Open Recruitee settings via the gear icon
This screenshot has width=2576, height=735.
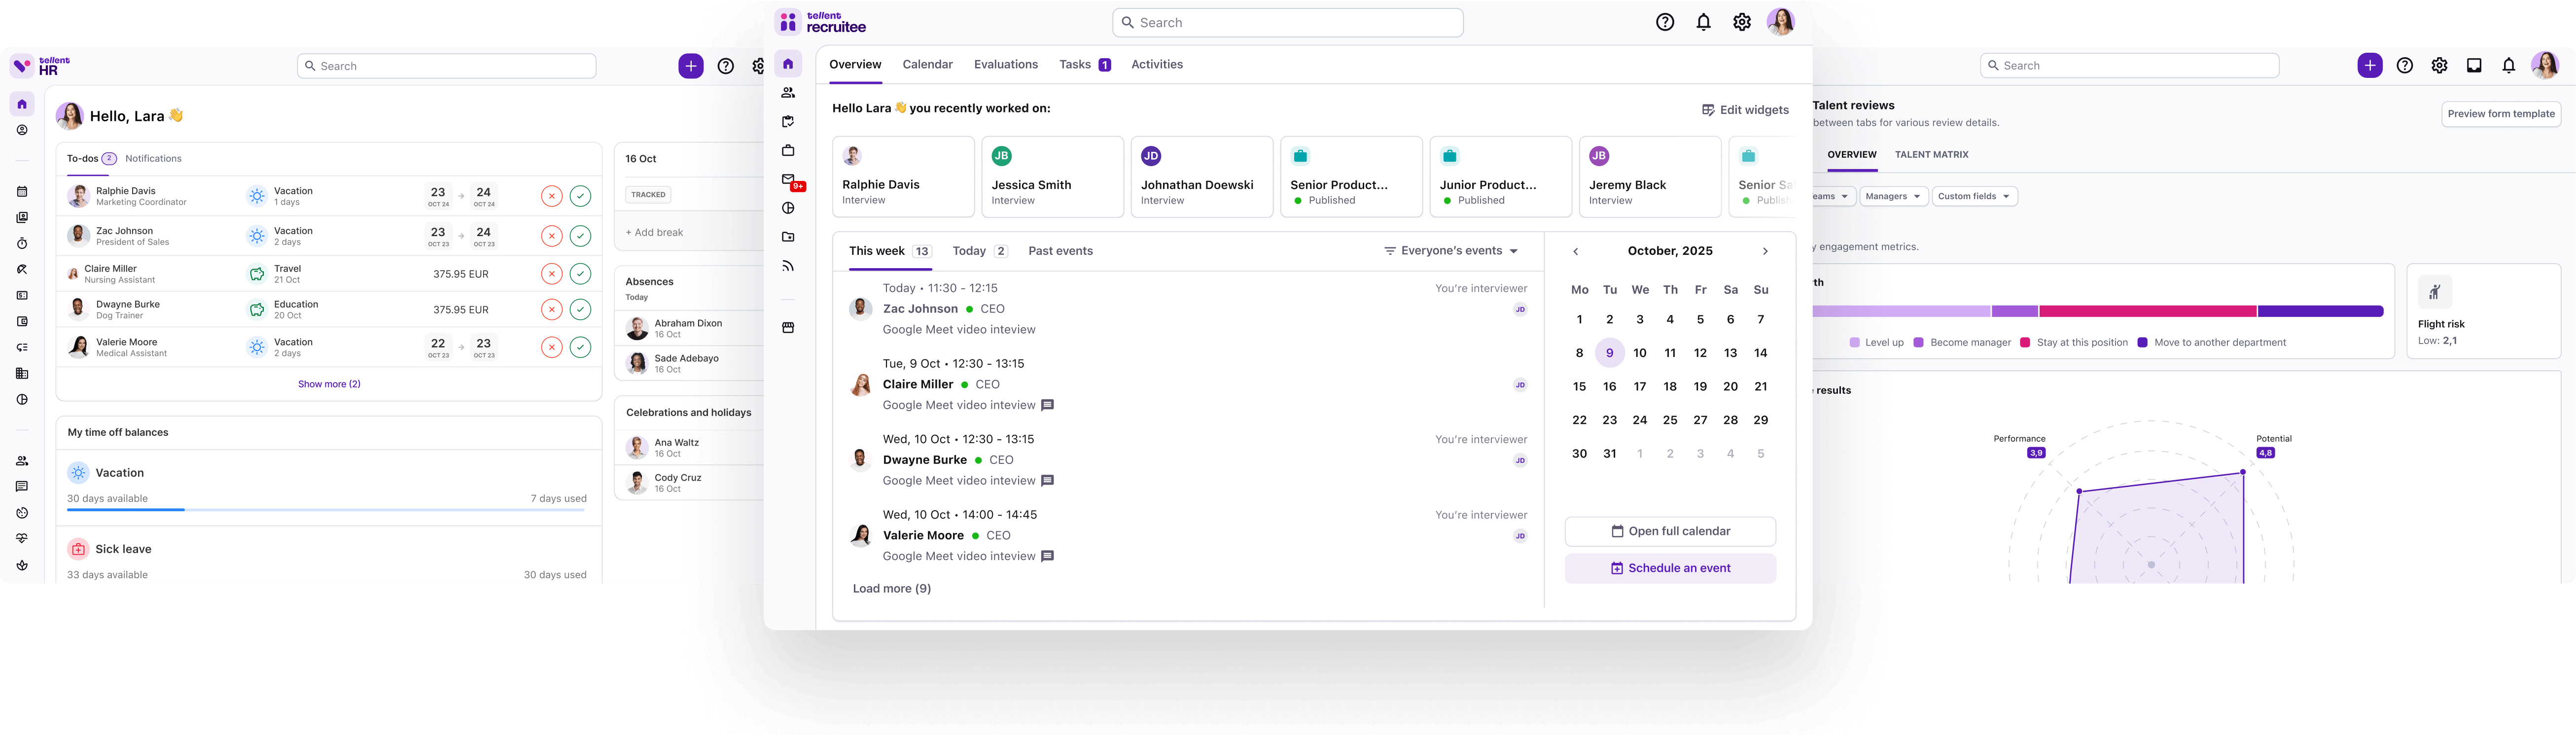[x=1741, y=21]
